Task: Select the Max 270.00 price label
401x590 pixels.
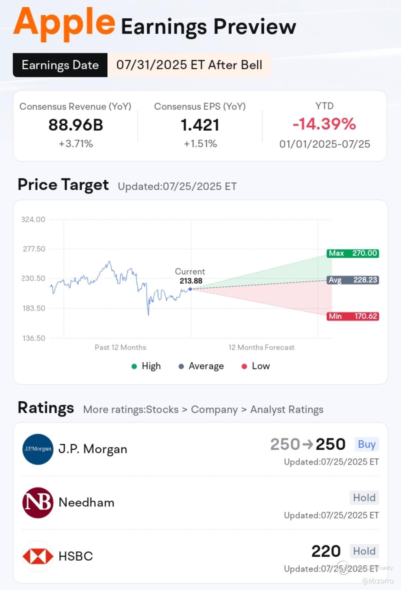Action: point(353,253)
